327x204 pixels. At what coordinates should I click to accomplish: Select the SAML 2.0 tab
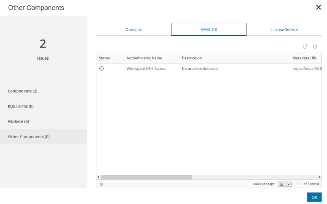click(209, 29)
